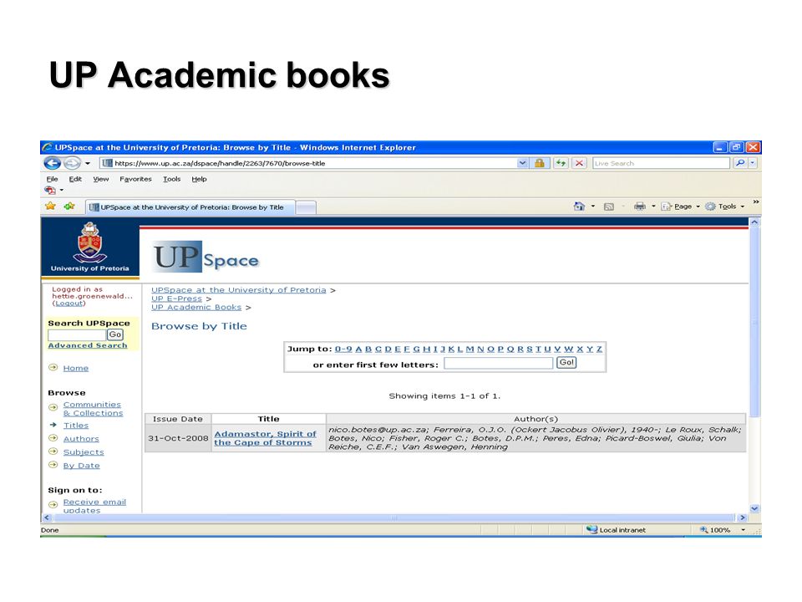The image size is (802, 602).
Task: Click the Authors browse link
Action: pos(81,439)
